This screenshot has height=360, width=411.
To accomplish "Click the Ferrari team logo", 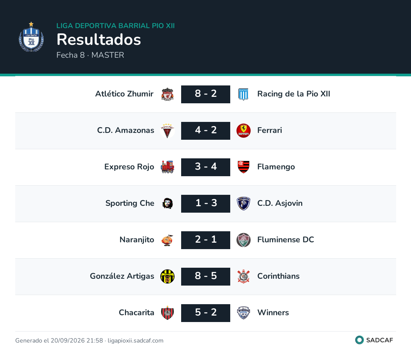I will point(243,131).
